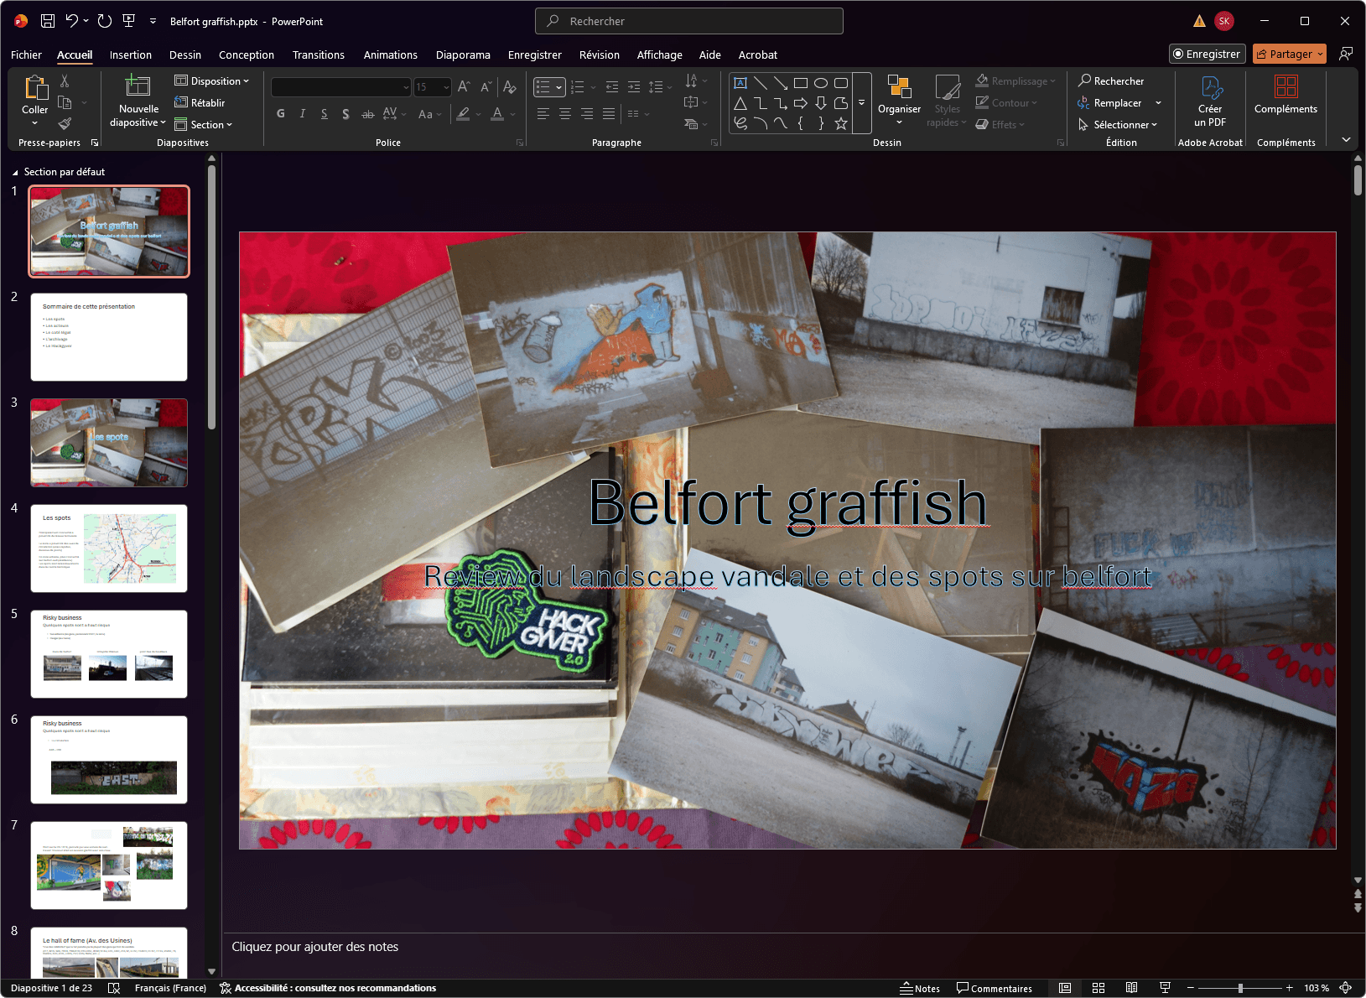Select slide 4 thumbnail with the map
The image size is (1366, 998).
[x=108, y=548]
